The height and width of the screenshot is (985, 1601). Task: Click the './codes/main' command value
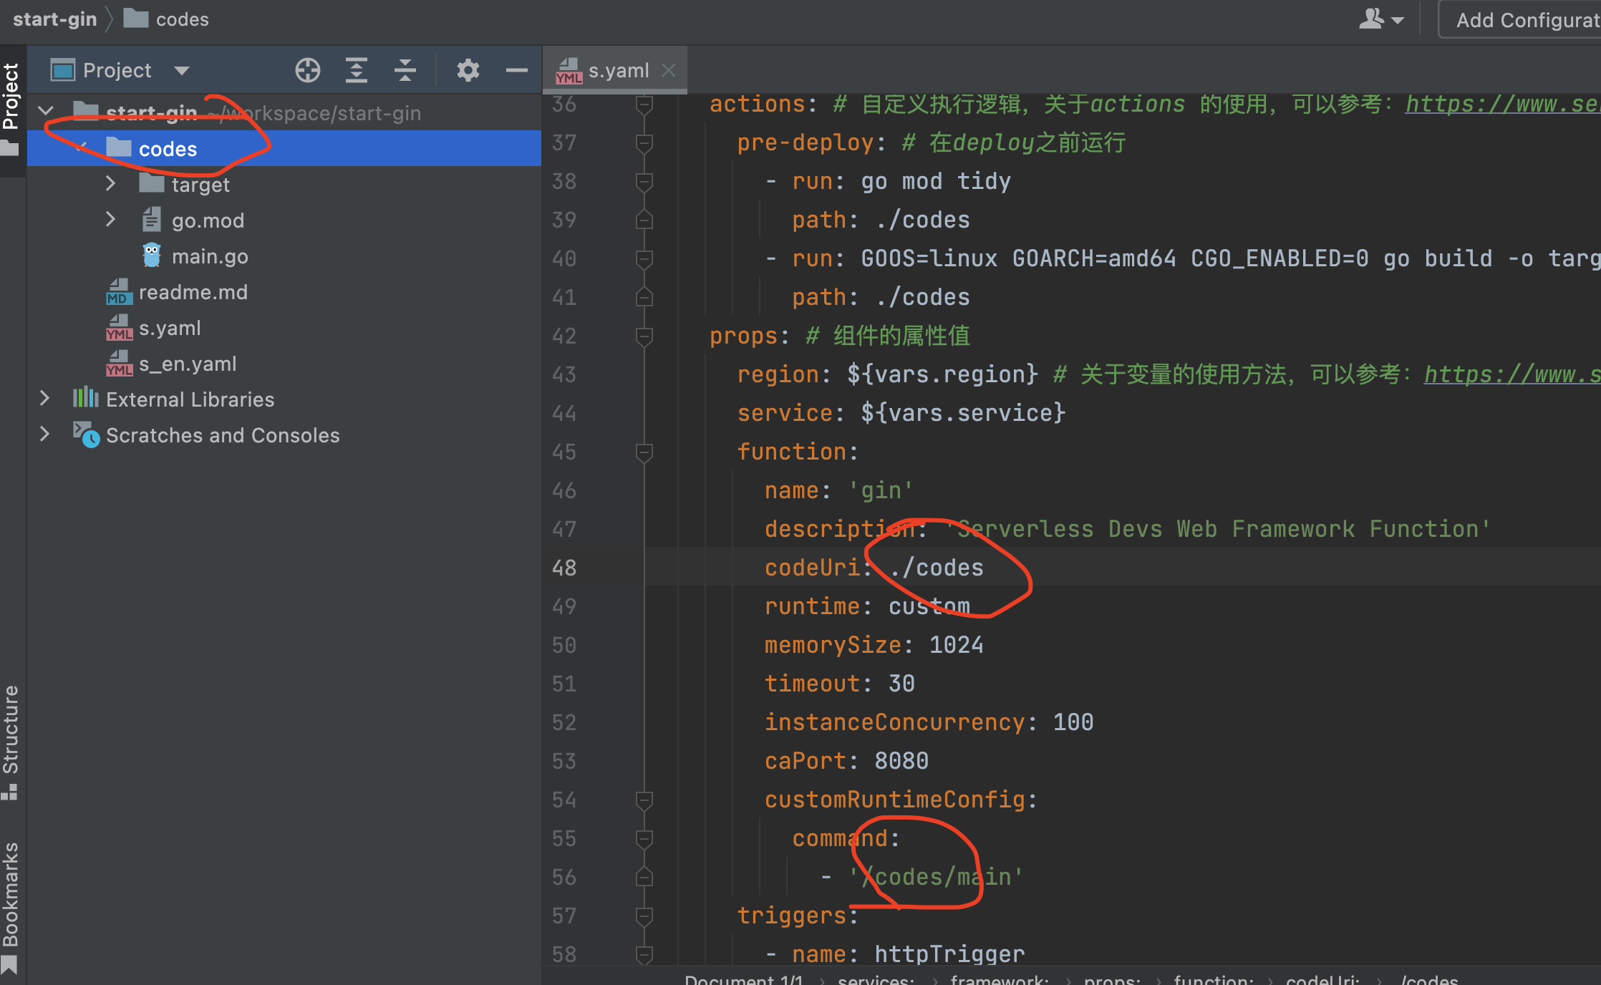(936, 877)
